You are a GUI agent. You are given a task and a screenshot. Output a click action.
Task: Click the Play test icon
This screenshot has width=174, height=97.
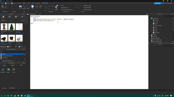(33, 6)
